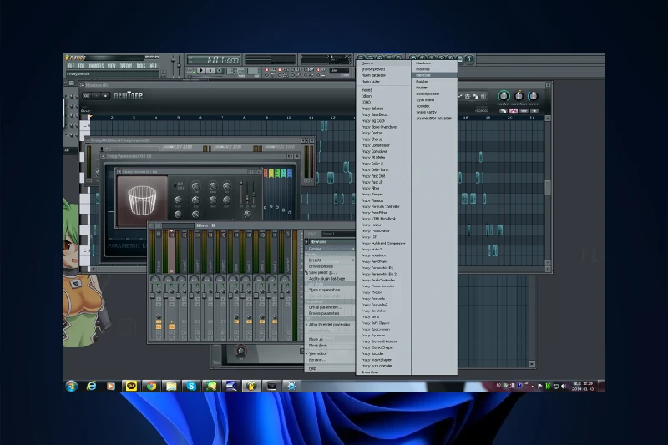
Task: Select highlighted Newtone entry in second plugin column
Action: pos(434,75)
